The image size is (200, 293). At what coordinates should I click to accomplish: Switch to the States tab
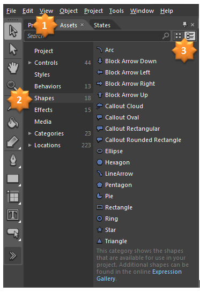click(x=102, y=25)
